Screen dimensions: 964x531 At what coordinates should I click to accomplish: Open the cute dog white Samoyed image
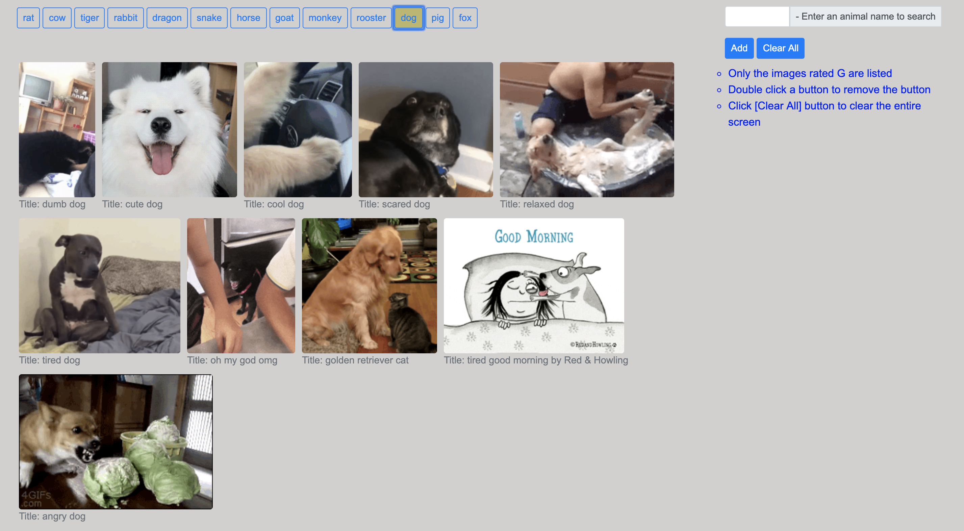(x=169, y=129)
